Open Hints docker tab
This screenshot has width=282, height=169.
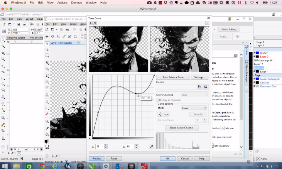247,51
